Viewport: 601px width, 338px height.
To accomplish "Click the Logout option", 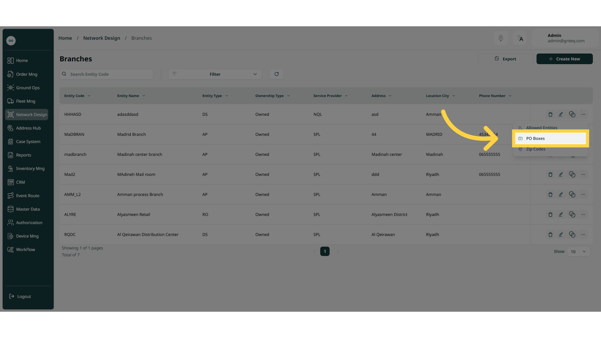I will point(20,296).
